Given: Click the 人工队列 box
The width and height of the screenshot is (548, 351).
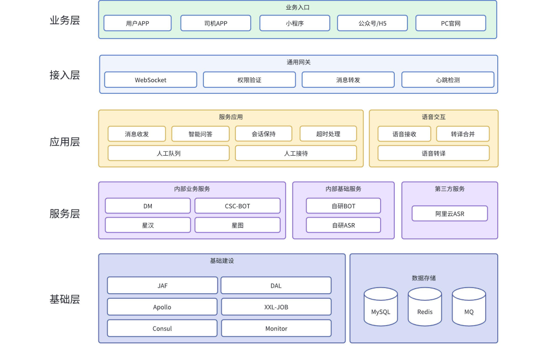Looking at the screenshot, I should pyautogui.click(x=168, y=153).
